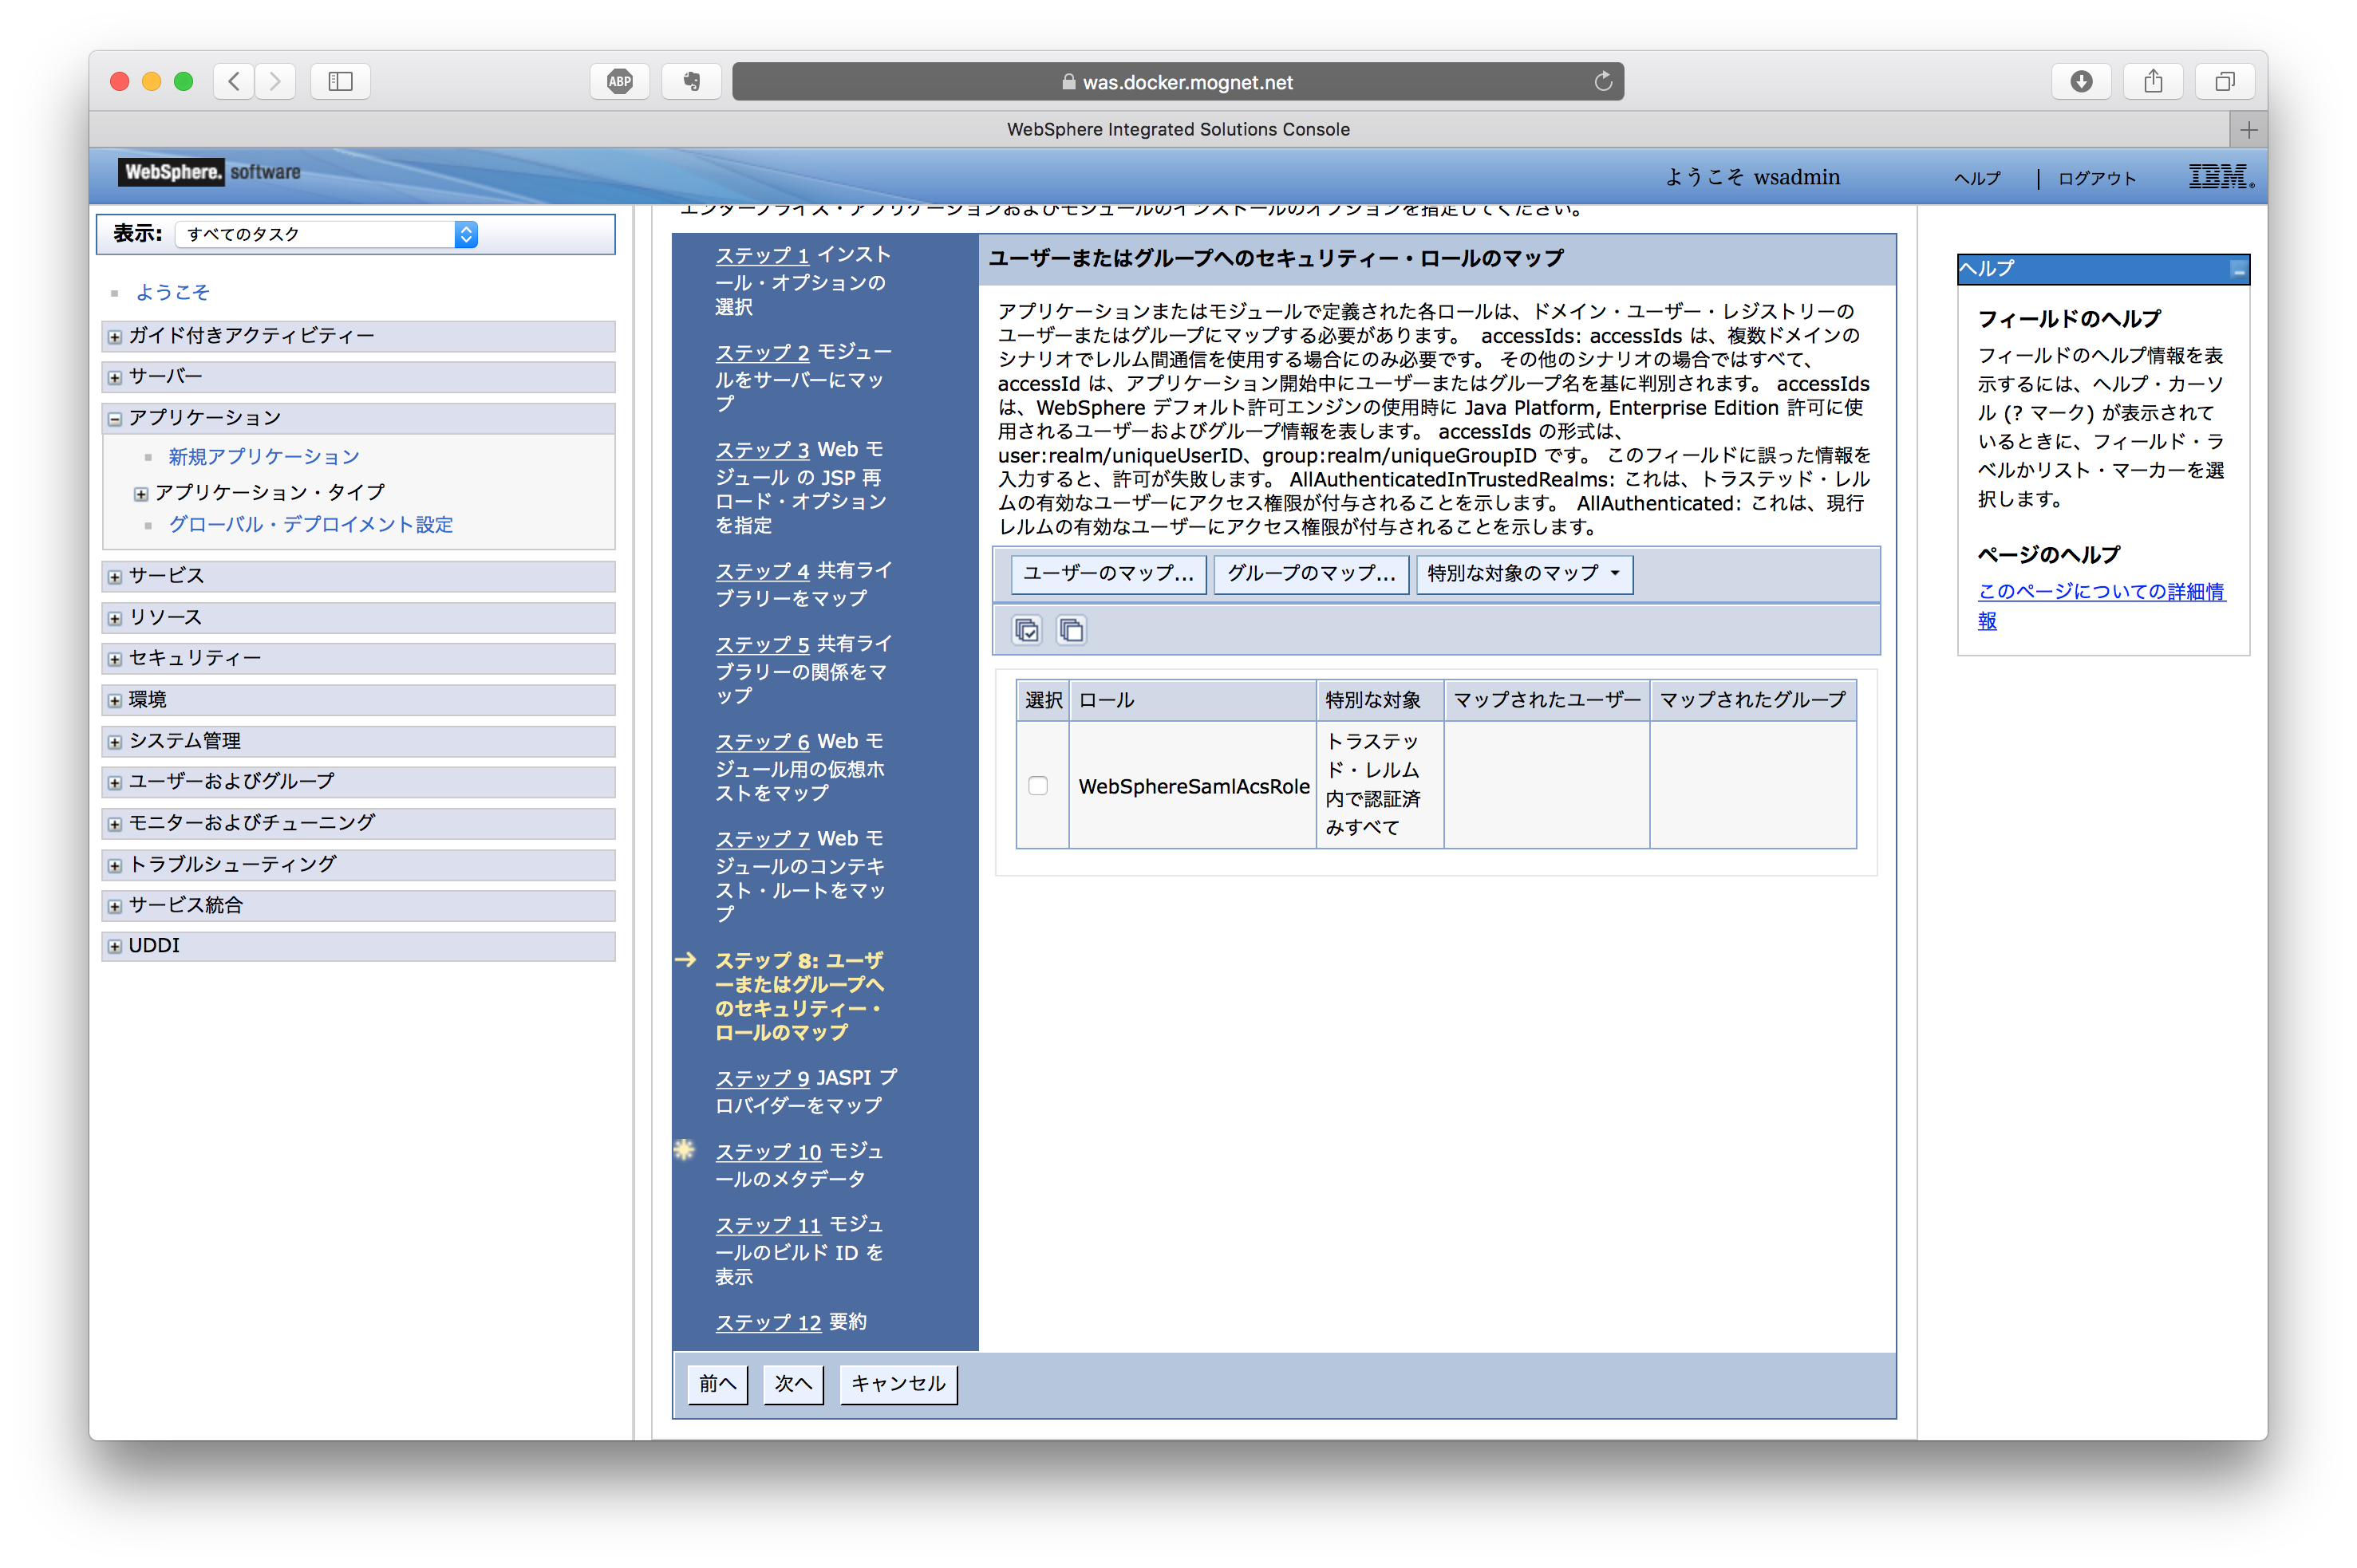Expand the サーバー section in the sidebar

point(113,377)
